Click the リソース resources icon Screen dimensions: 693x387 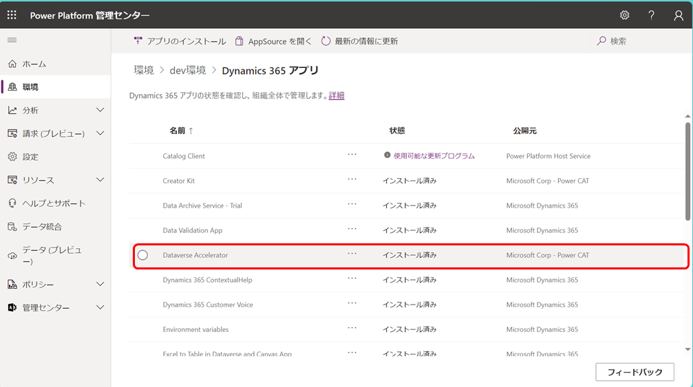(x=12, y=180)
